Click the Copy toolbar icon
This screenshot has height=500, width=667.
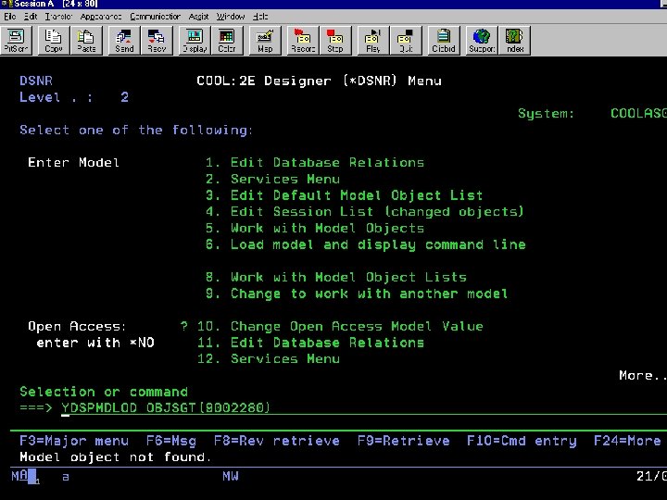click(x=53, y=41)
